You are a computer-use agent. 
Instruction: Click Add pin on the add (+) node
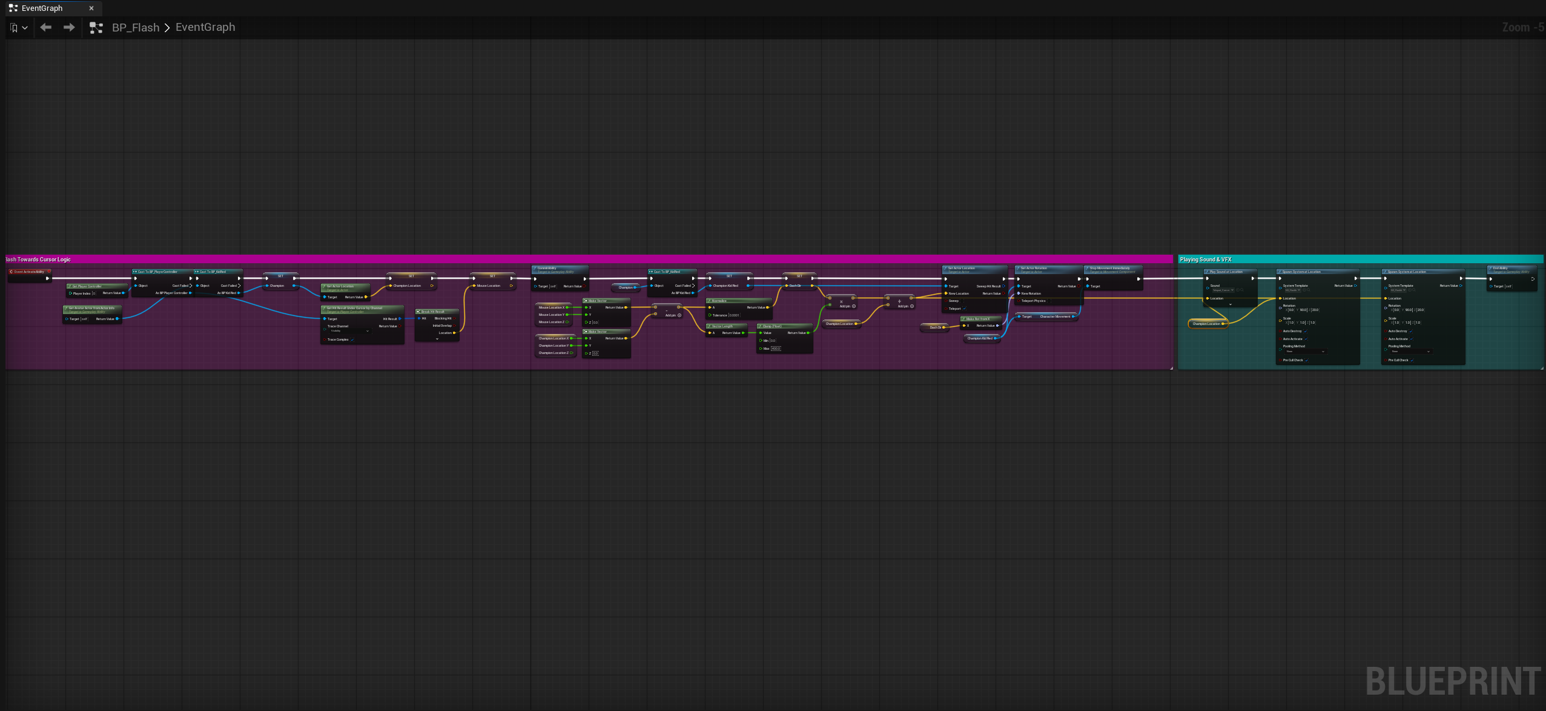pos(905,306)
